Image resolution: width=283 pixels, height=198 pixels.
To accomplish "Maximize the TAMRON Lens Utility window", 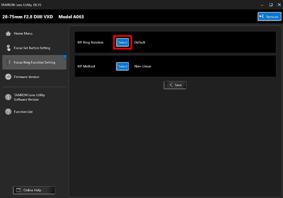I will [x=271, y=4].
